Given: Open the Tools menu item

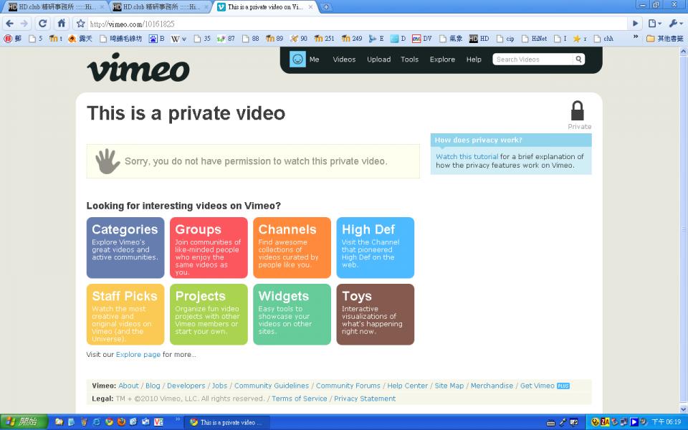Looking at the screenshot, I should [409, 59].
